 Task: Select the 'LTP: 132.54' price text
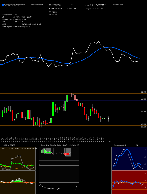pyautogui.click(x=55, y=9)
